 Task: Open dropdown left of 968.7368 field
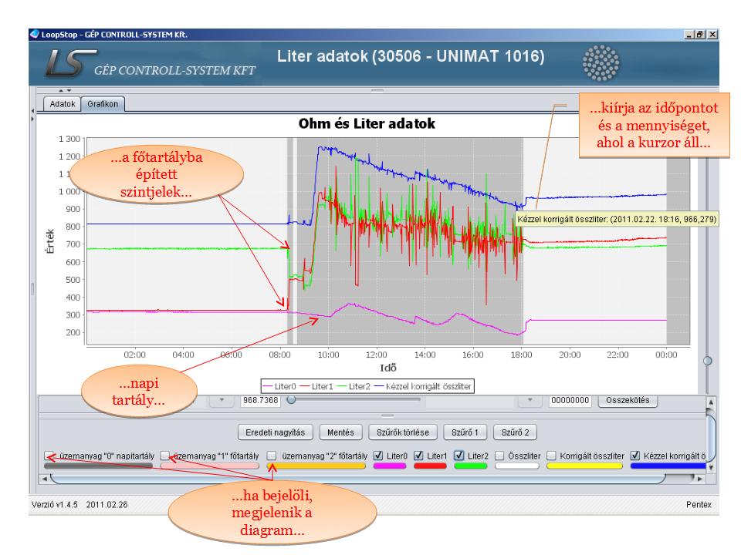tap(222, 400)
